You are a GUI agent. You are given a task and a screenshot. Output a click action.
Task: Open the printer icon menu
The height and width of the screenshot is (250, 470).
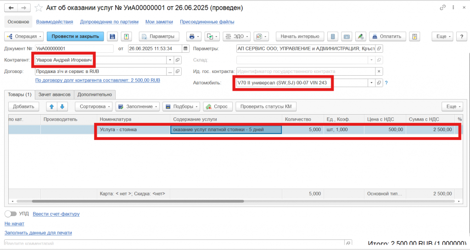coord(195,37)
